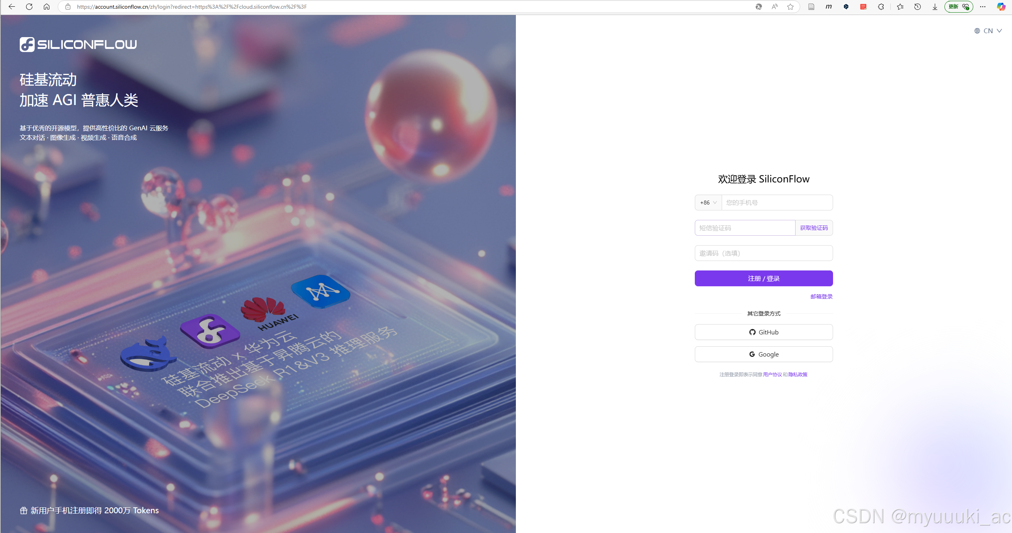Screen dimensions: 1012x533
Task: Click the 邀请码 input field
Action: click(x=764, y=253)
